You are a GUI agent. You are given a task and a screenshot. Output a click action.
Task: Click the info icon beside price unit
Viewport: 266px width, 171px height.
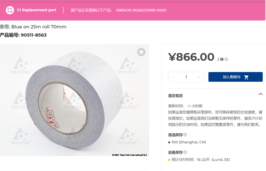click(226, 59)
